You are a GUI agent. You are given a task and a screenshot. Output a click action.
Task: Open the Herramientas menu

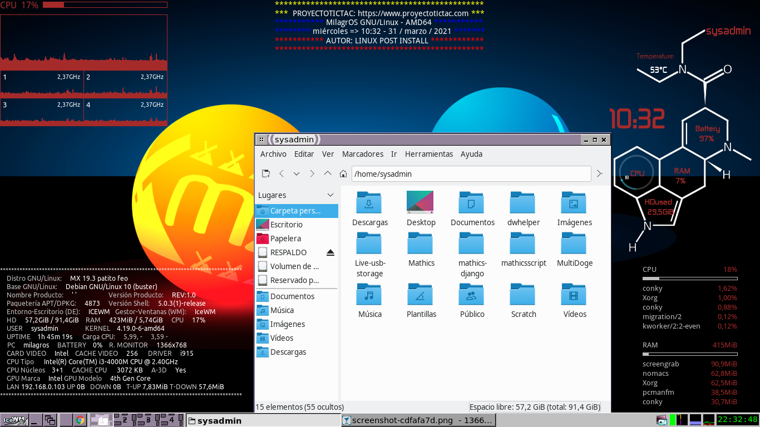pyautogui.click(x=428, y=154)
